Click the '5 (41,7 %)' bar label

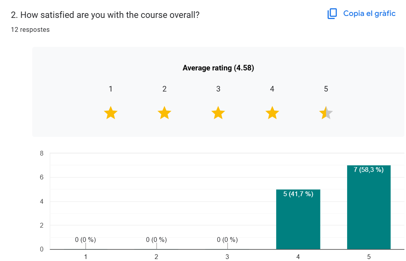point(298,194)
